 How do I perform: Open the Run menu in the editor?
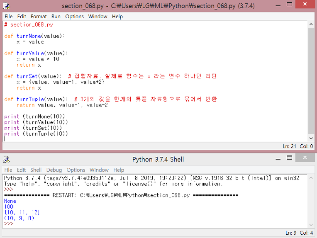[56, 17]
